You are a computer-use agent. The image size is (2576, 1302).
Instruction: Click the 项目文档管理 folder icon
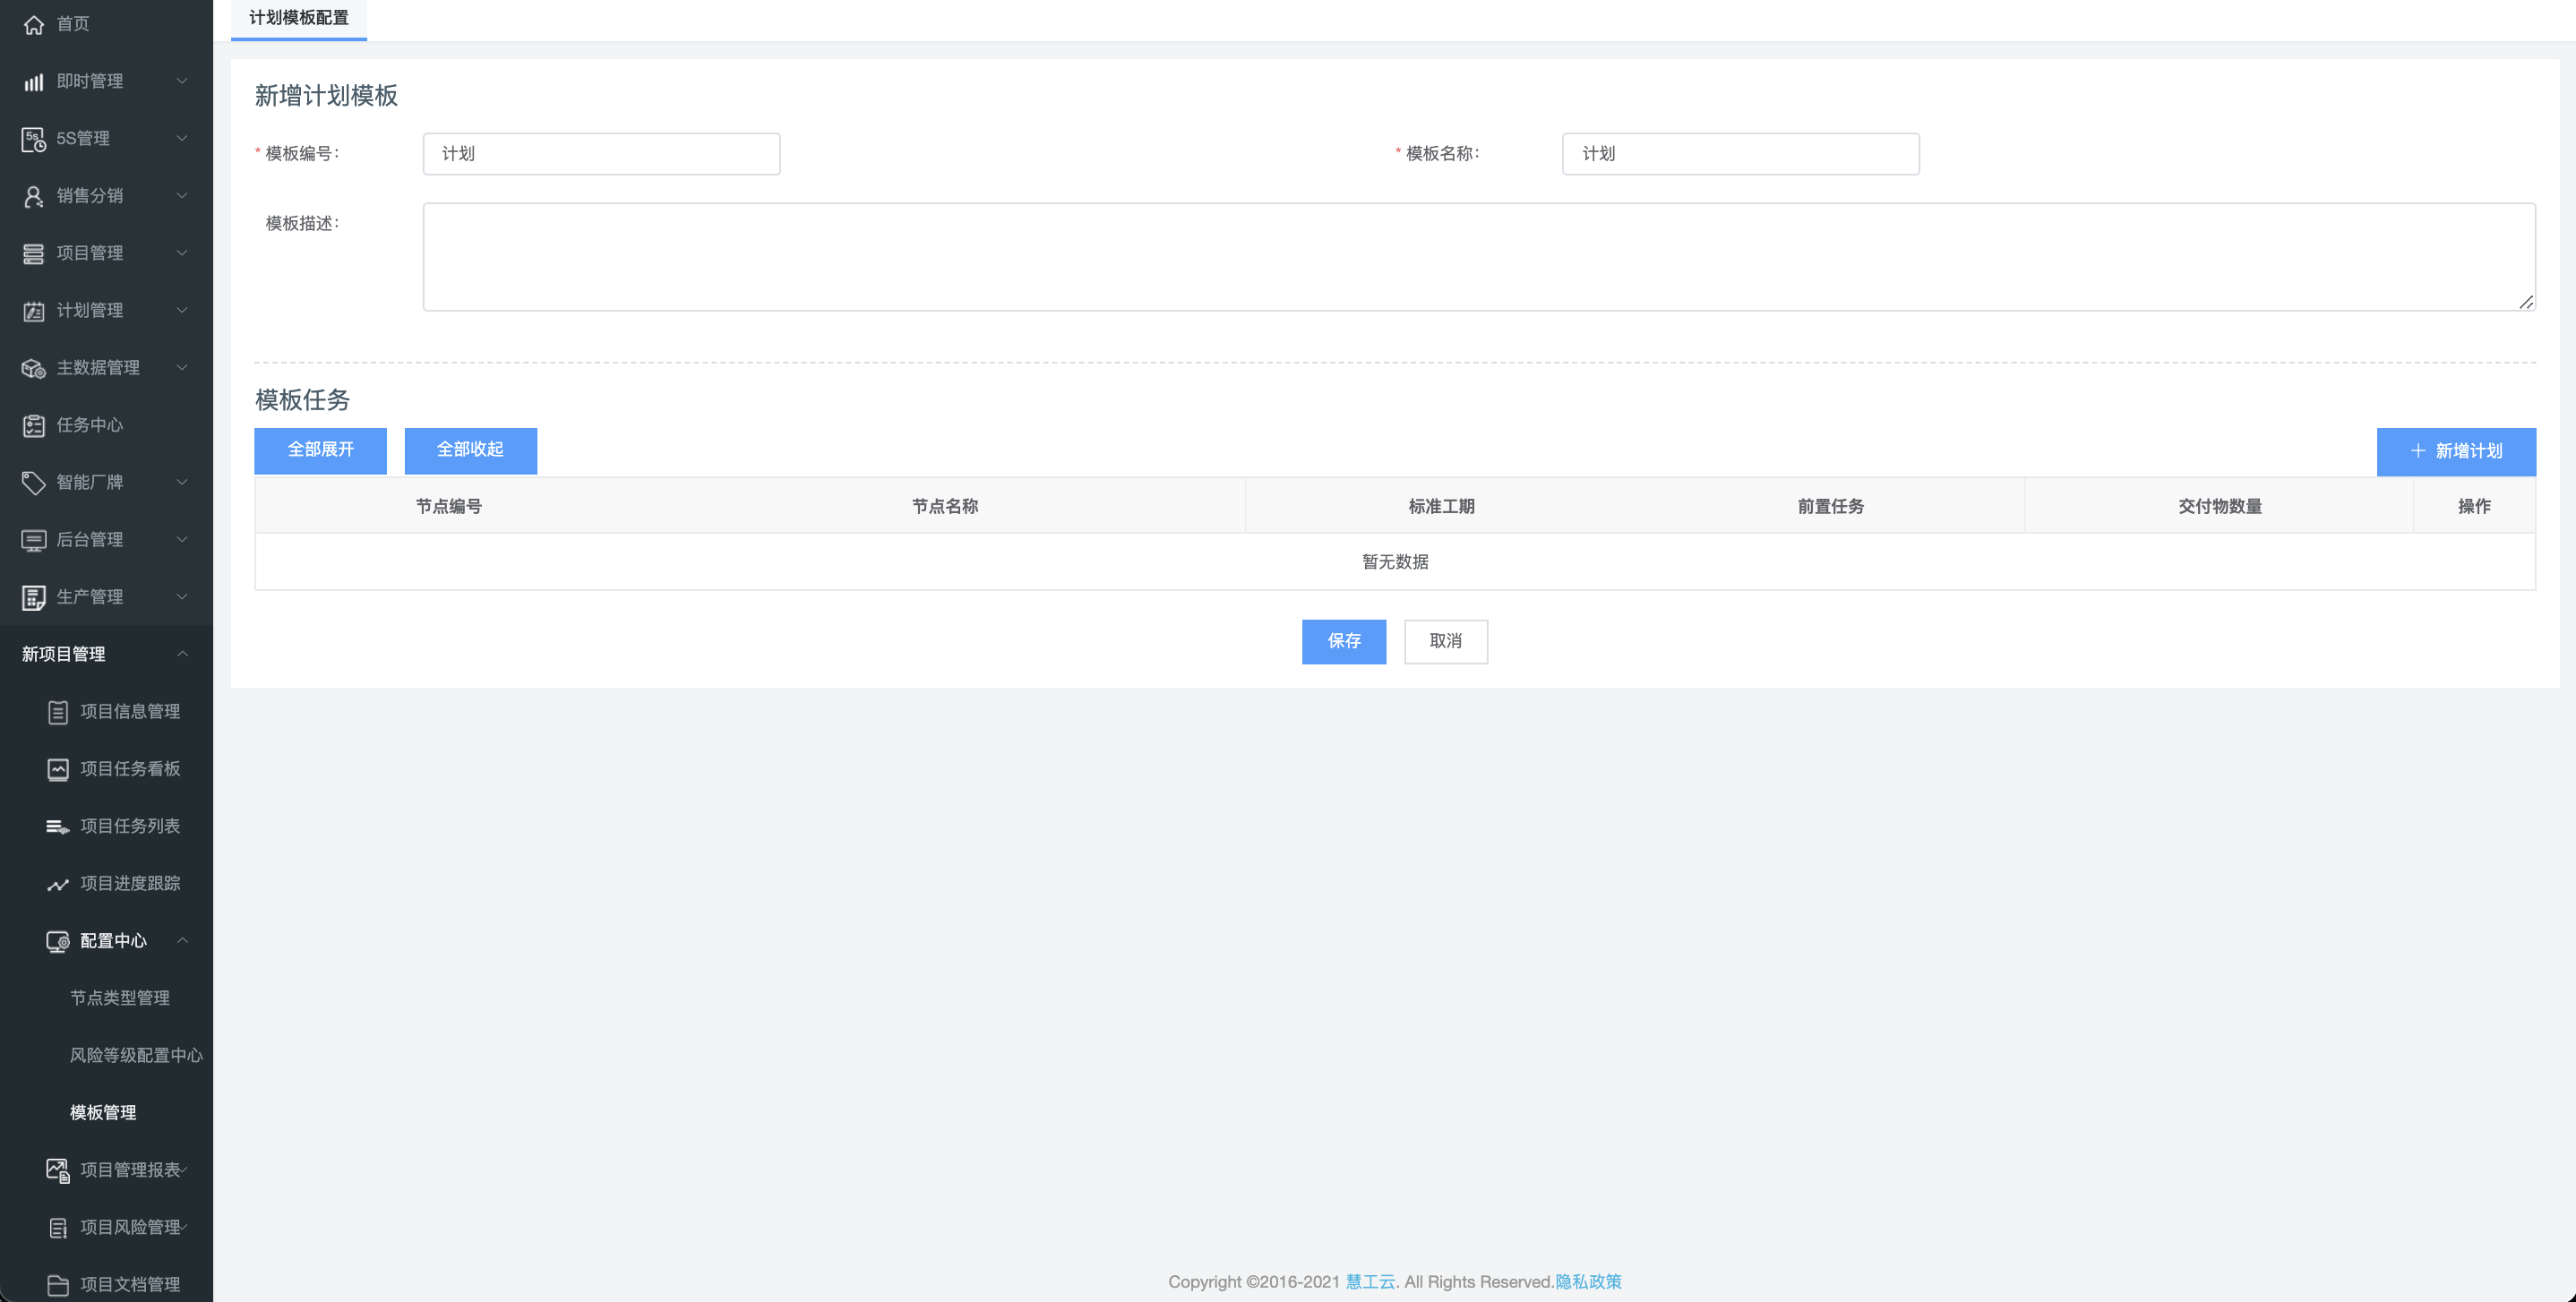58,1285
